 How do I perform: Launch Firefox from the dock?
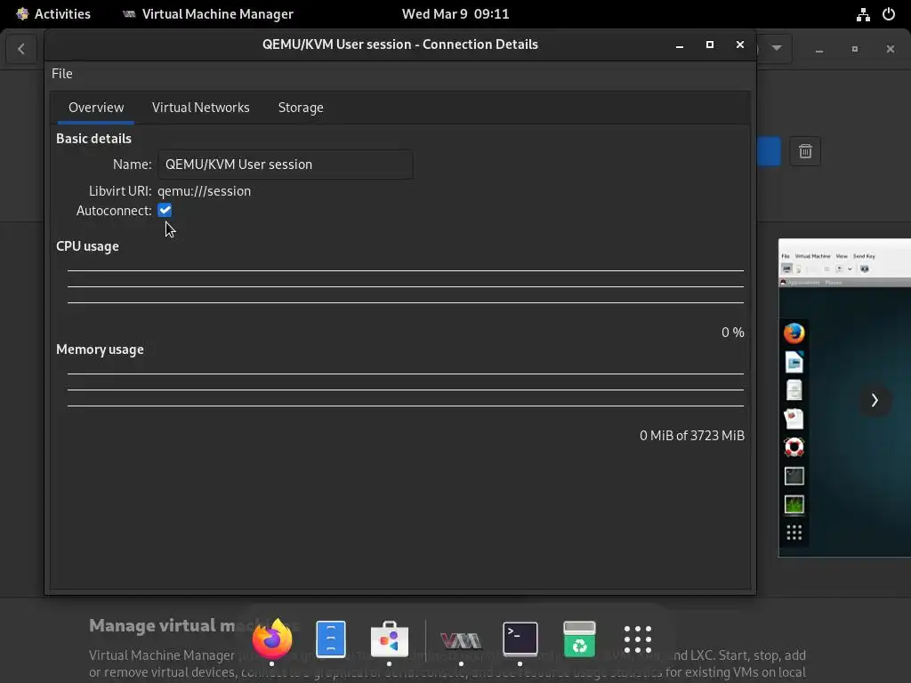pyautogui.click(x=272, y=639)
